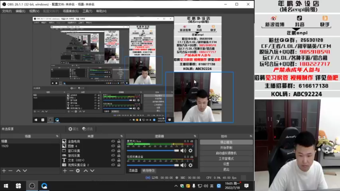
Task: Toggle visibility eye for 窗口采集
Action: [x=113, y=151]
